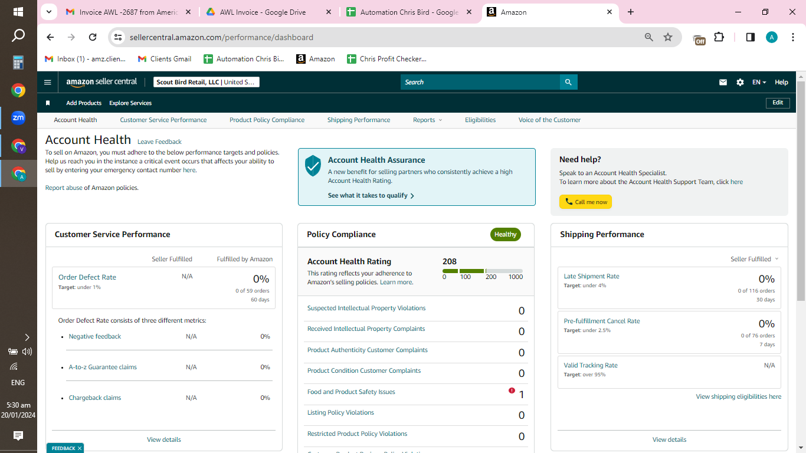
Task: Open Suspected Intellectual Property Violations
Action: (x=366, y=308)
